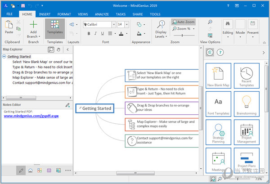Click the monitor icon in View Options
Image resolution: width=270 pixels, height=184 pixels.
click(210, 36)
